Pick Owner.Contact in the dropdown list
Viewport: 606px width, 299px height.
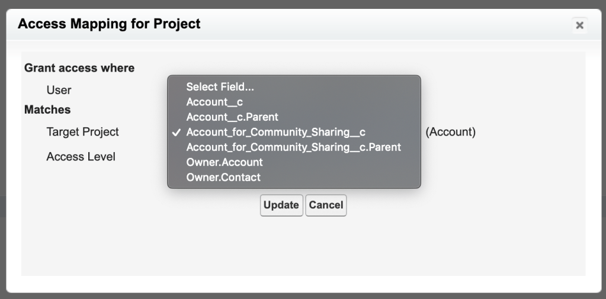pos(223,177)
